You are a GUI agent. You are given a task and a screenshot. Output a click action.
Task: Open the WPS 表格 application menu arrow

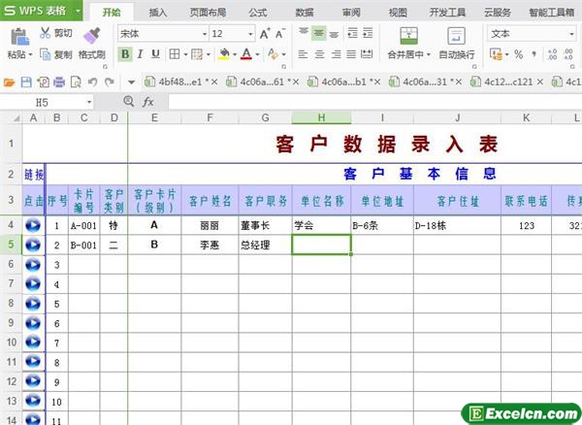tap(78, 11)
